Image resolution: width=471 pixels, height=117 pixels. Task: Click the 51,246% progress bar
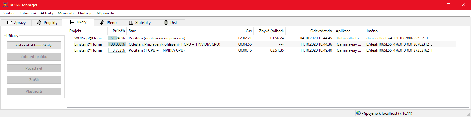117,38
